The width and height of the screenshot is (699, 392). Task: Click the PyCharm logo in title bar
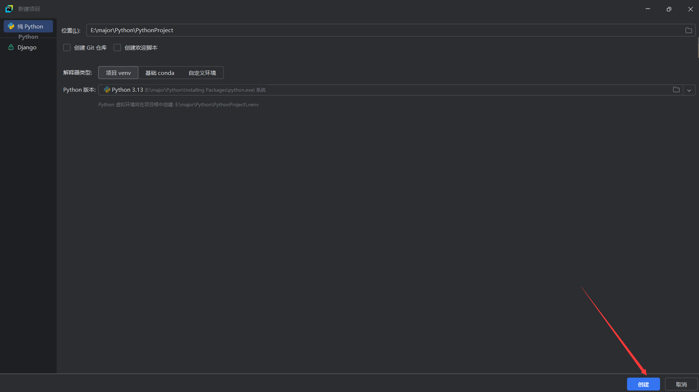[9, 9]
